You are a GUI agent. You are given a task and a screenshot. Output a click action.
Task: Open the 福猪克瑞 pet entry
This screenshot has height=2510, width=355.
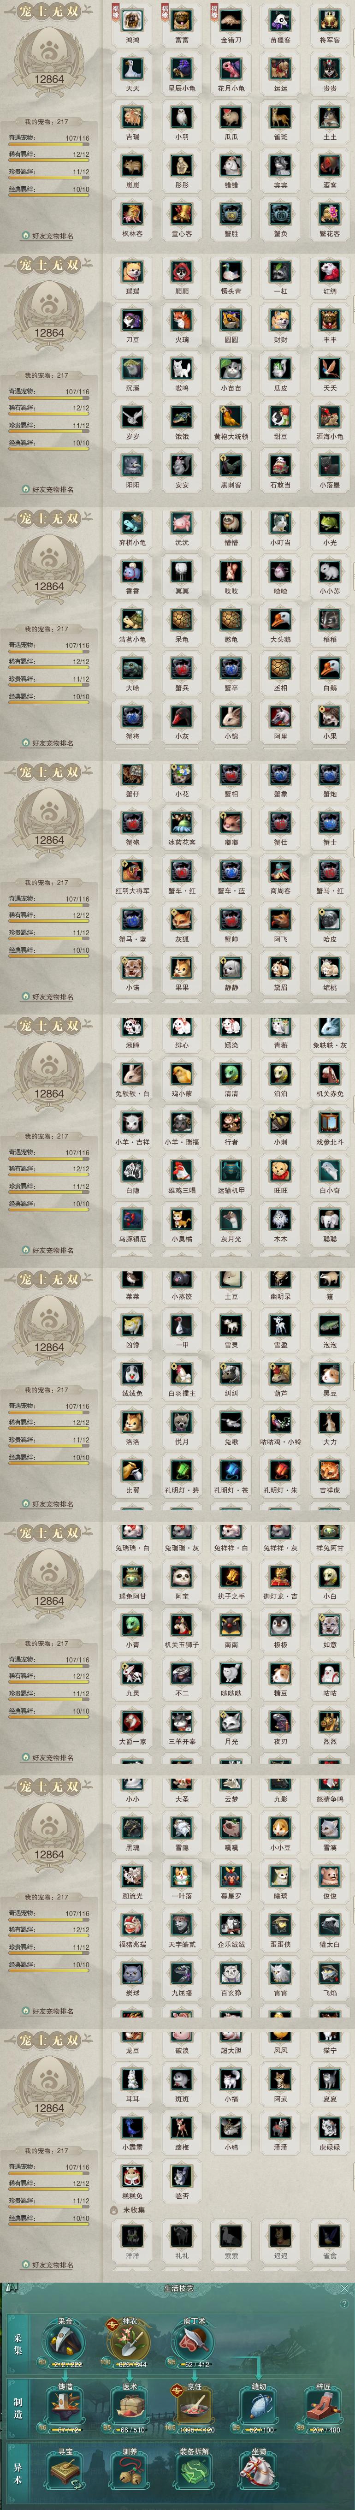[133, 1927]
